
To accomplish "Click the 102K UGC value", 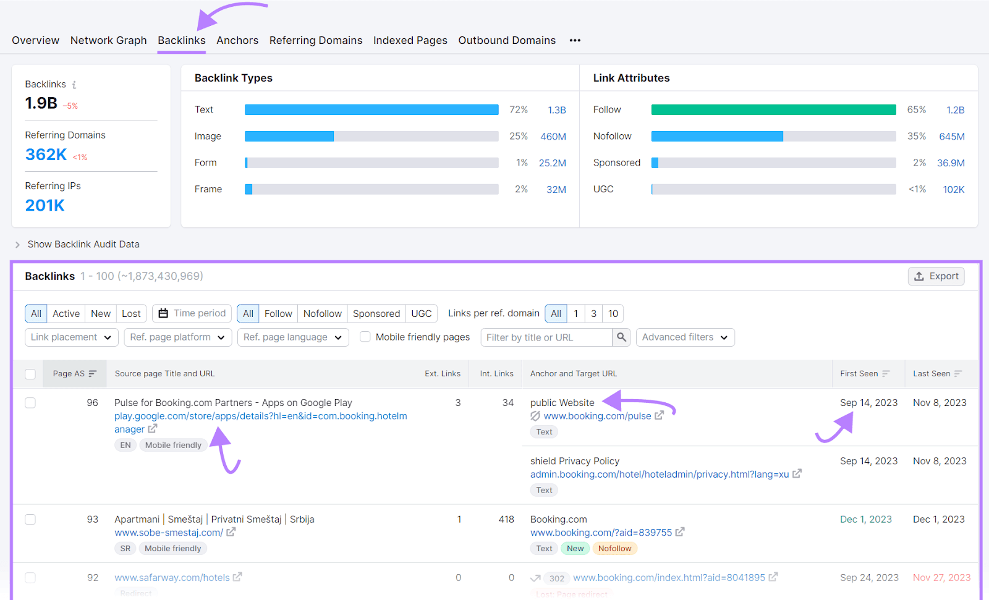I will [x=954, y=190].
